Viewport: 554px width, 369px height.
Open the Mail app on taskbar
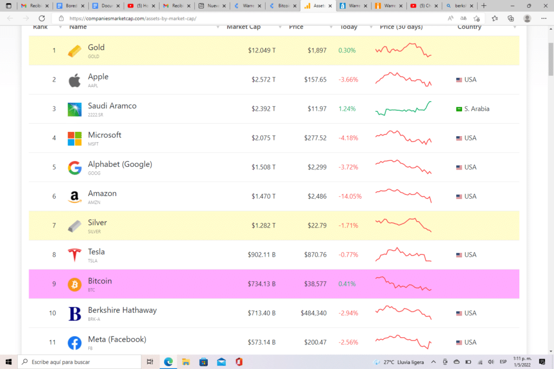pyautogui.click(x=221, y=362)
